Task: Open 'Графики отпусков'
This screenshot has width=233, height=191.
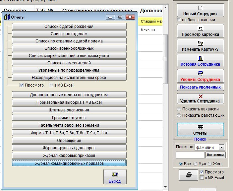Action: (x=69, y=117)
